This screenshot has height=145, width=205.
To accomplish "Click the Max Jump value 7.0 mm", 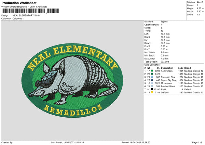I will [x=165, y=58].
